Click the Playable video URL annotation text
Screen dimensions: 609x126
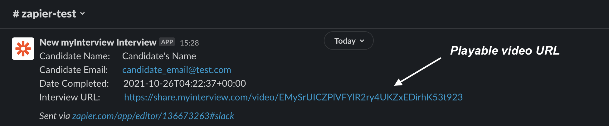point(504,51)
